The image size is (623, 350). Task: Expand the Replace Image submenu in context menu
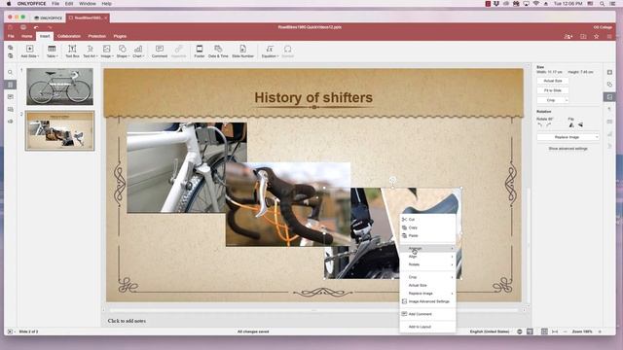pos(427,294)
